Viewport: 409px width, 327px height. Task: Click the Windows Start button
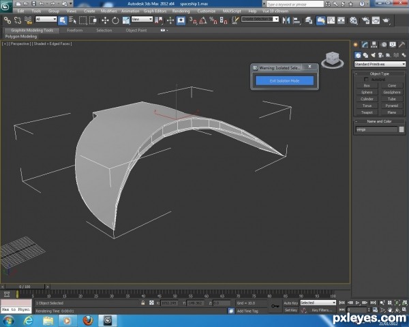[9, 320]
